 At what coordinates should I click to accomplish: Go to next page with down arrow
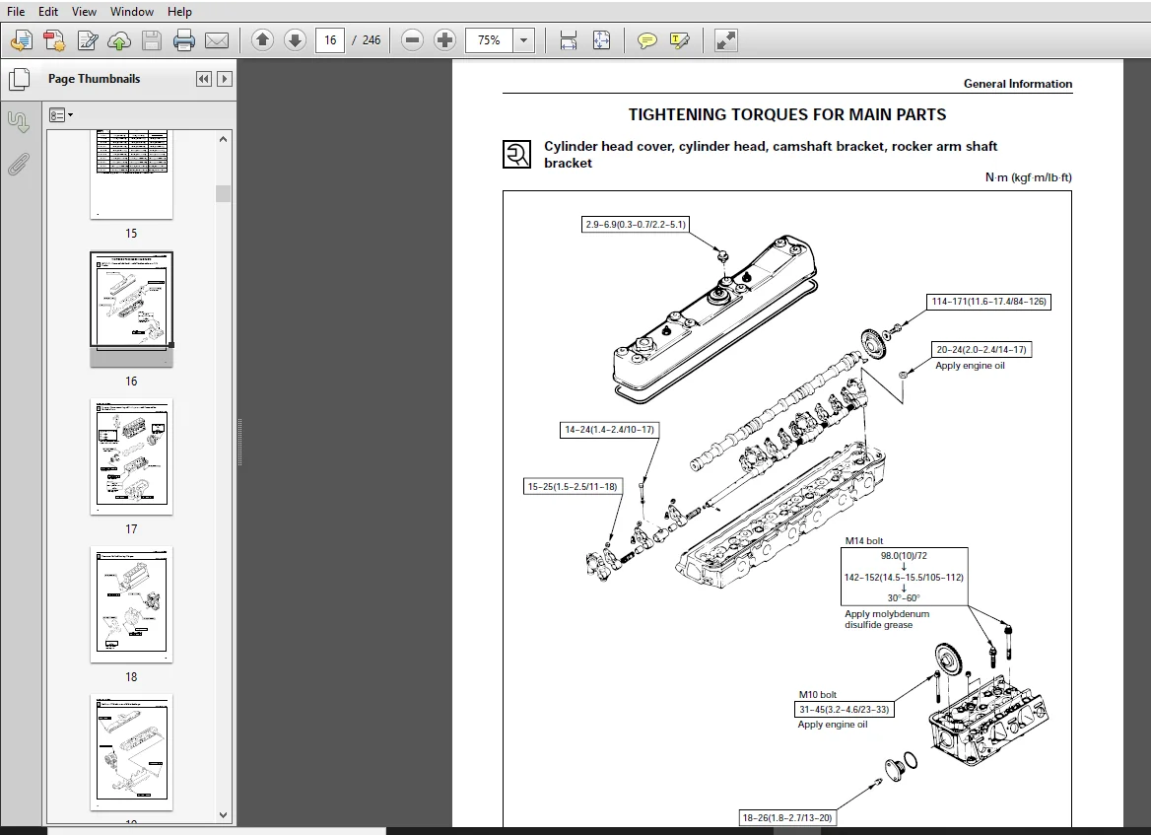295,40
